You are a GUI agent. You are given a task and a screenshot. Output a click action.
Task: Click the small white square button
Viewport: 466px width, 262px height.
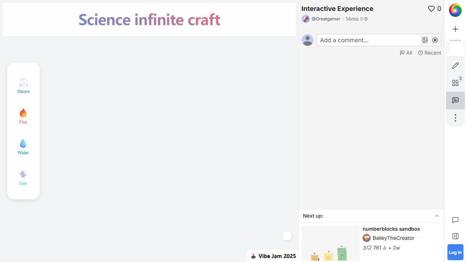287,236
